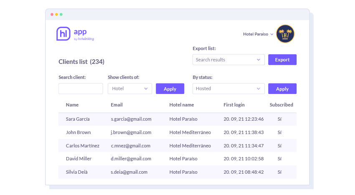This screenshot has width=355, height=195.
Task: Click Hotel Mediterráneo in Carlos Martínez's row
Action: [190, 146]
